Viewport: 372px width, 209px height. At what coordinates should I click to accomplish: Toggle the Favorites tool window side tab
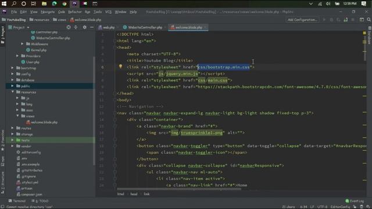pyautogui.click(x=2, y=140)
